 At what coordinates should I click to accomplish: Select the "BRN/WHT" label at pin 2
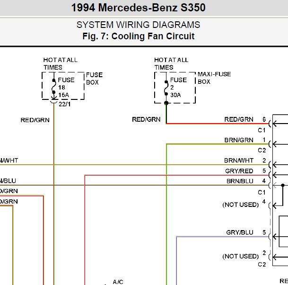(x=239, y=160)
